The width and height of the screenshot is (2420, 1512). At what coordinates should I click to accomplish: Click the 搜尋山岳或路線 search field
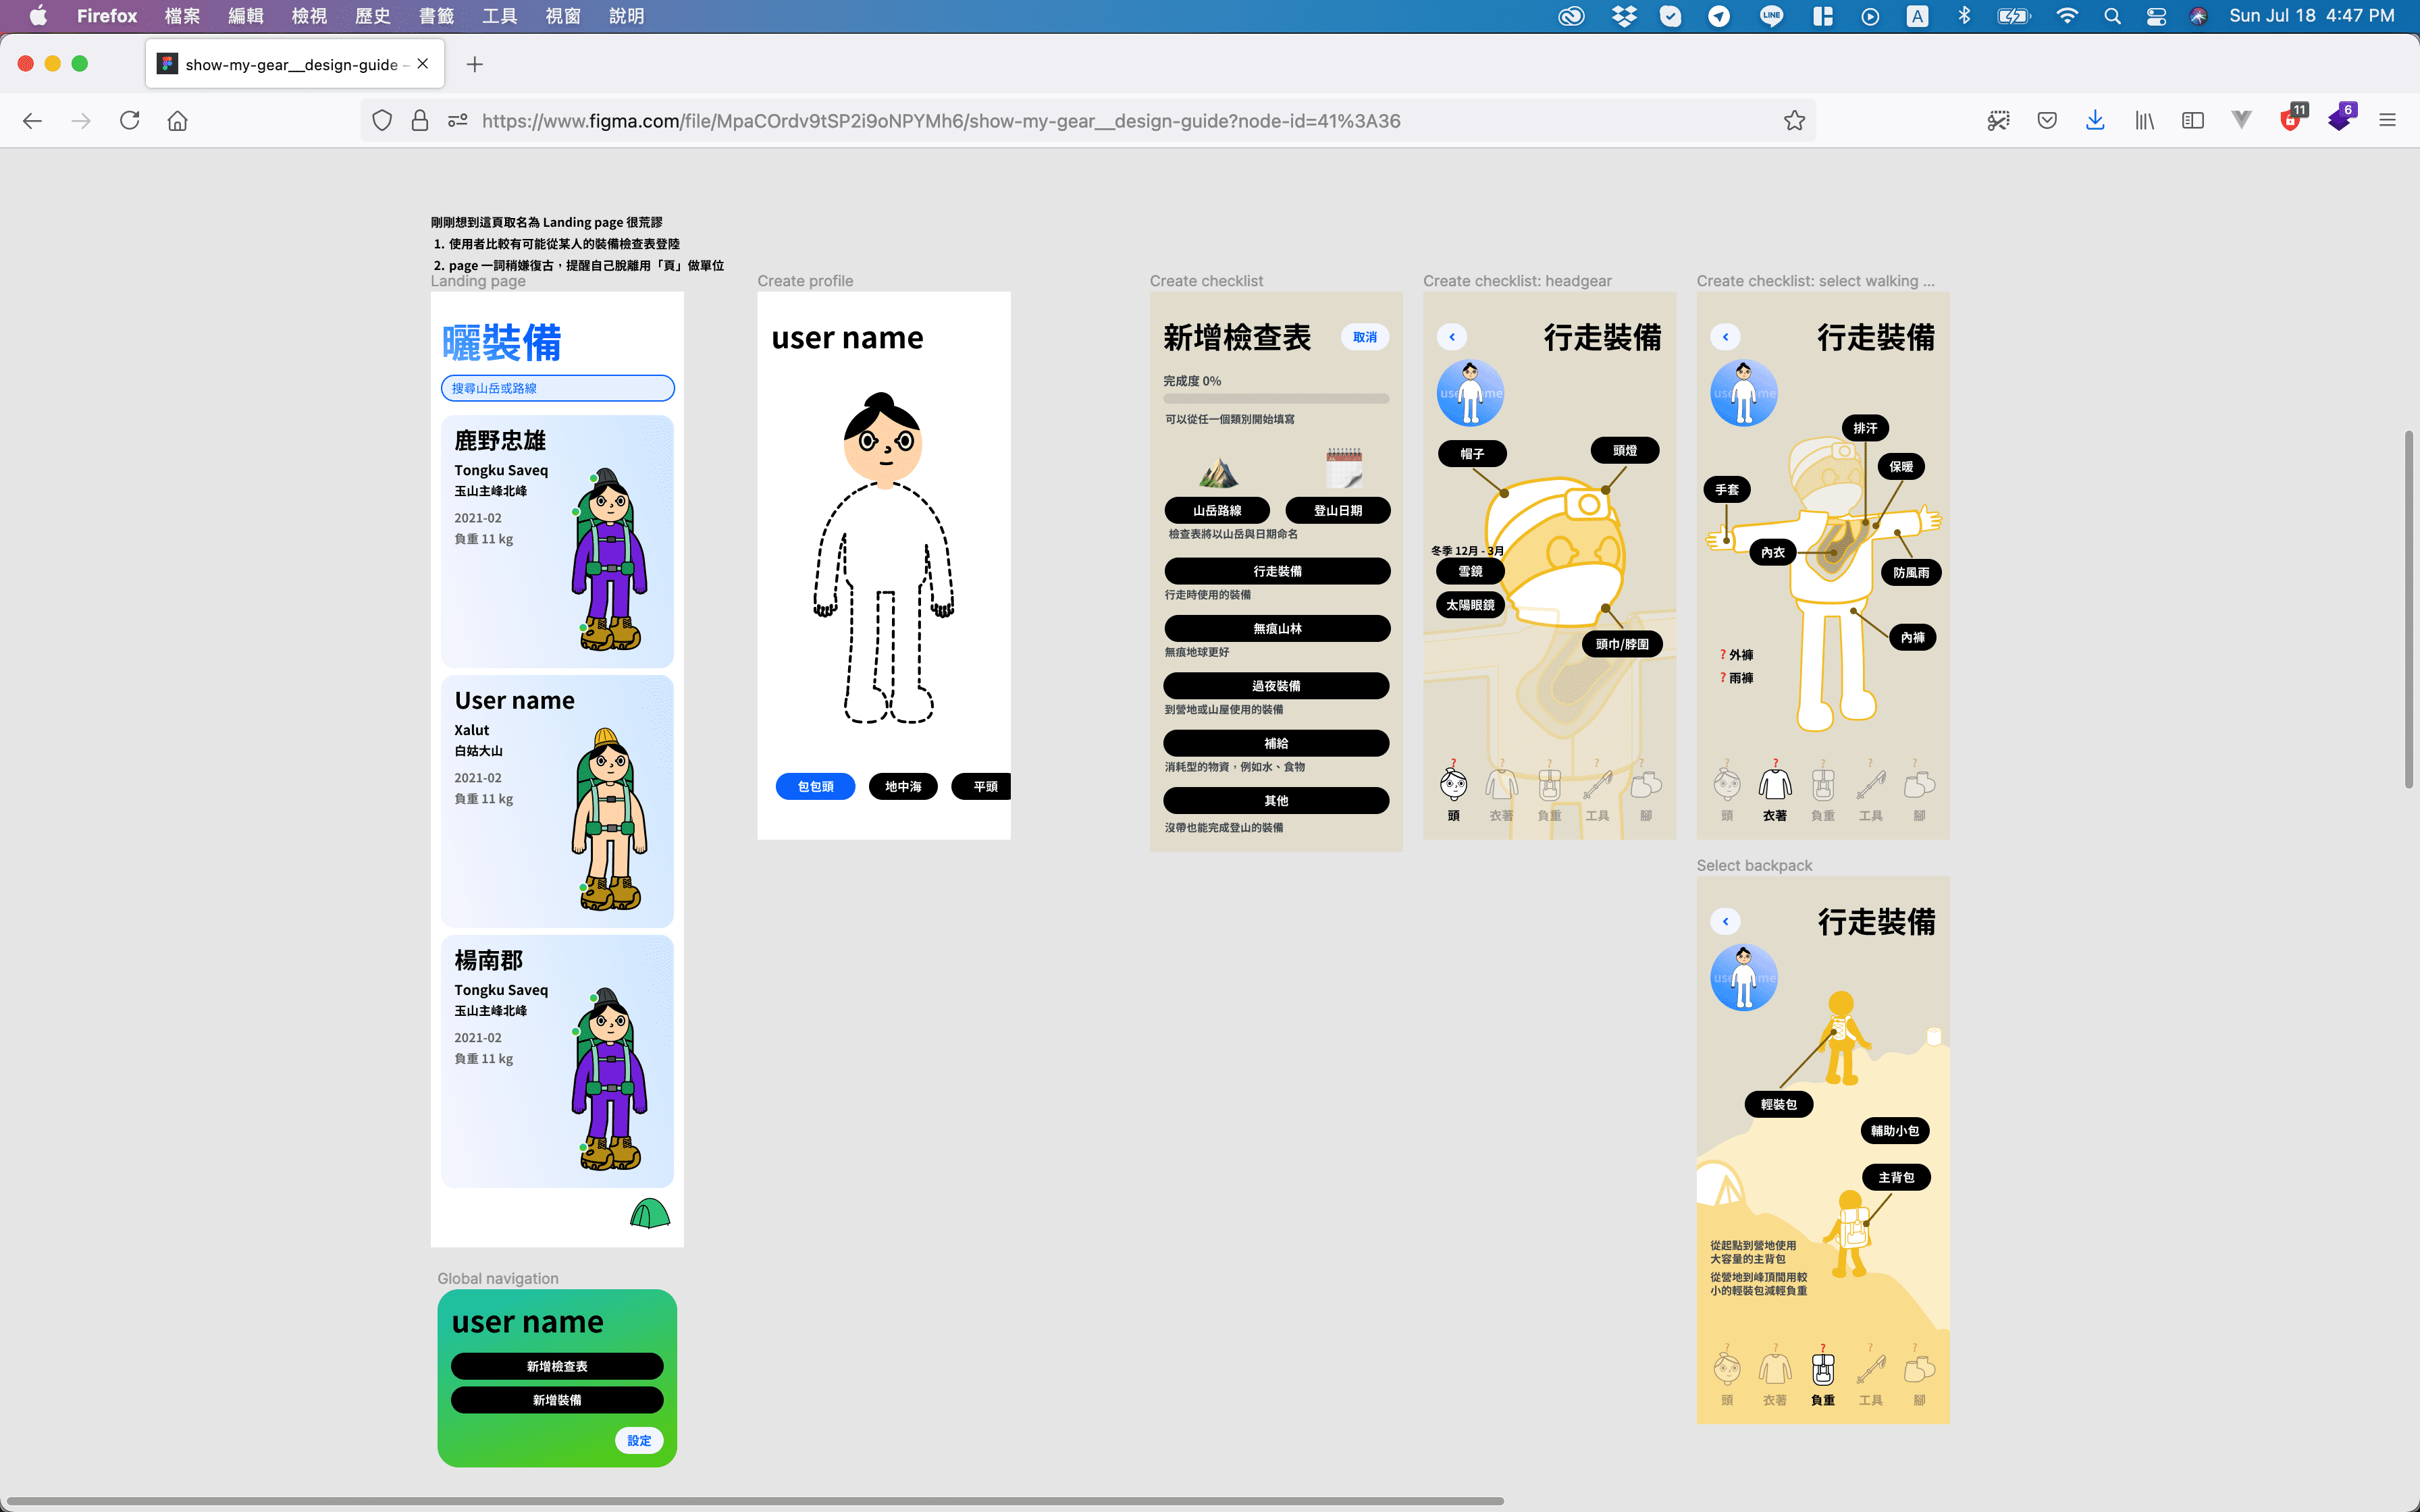tap(558, 388)
